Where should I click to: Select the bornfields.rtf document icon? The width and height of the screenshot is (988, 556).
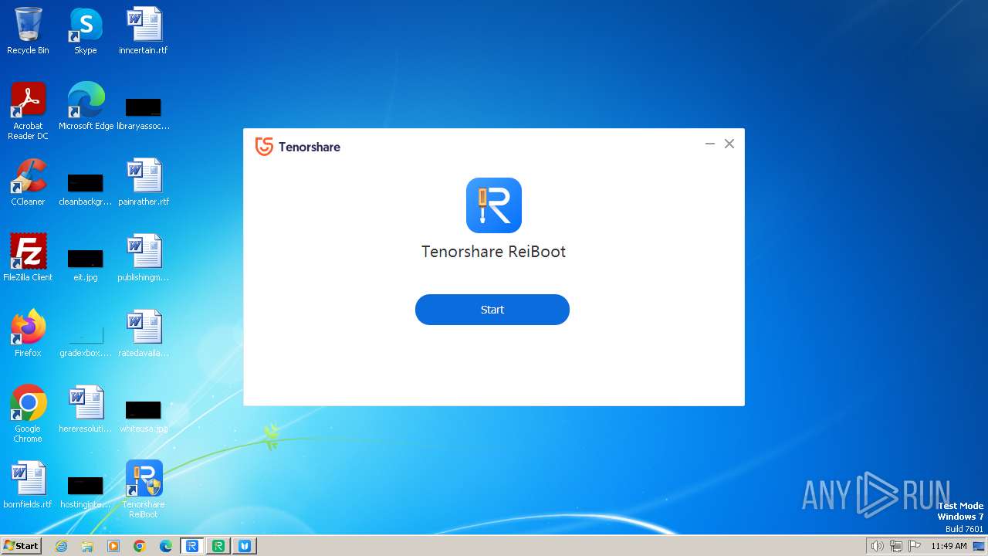pos(28,485)
